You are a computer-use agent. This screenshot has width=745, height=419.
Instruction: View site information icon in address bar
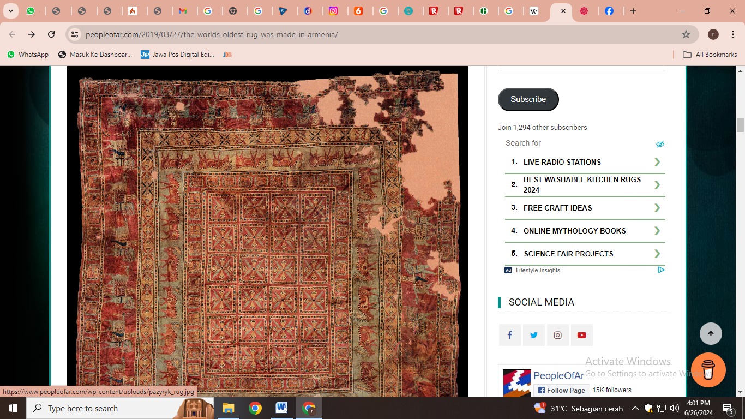point(75,34)
